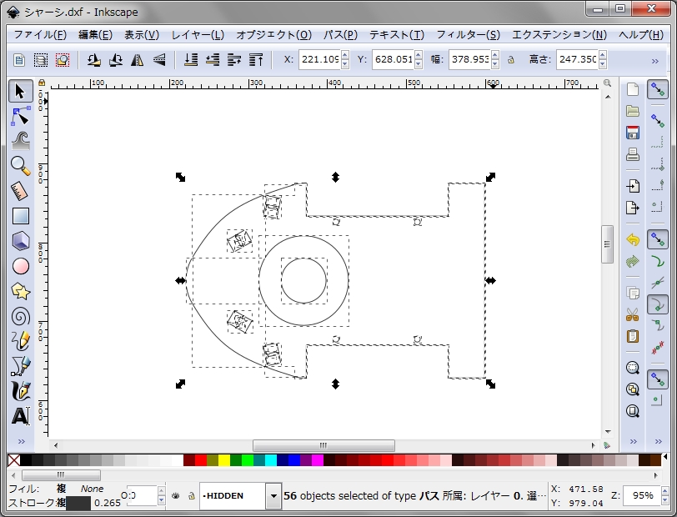677x517 pixels.
Task: Decrease the Y coordinate spinner
Action: click(x=419, y=64)
